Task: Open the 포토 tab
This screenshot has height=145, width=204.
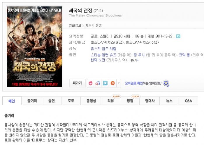Action: point(71,101)
